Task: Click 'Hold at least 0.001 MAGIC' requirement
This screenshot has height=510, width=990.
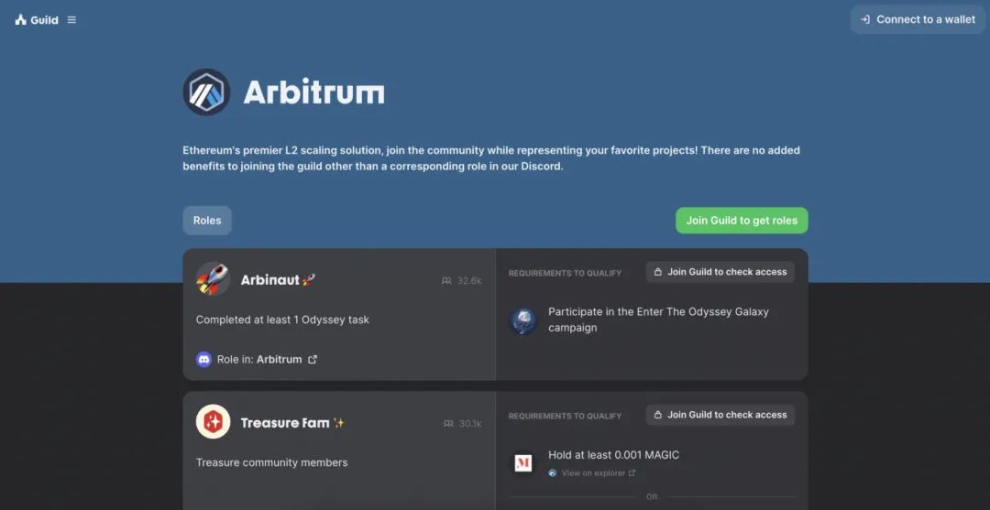Action: (x=613, y=454)
